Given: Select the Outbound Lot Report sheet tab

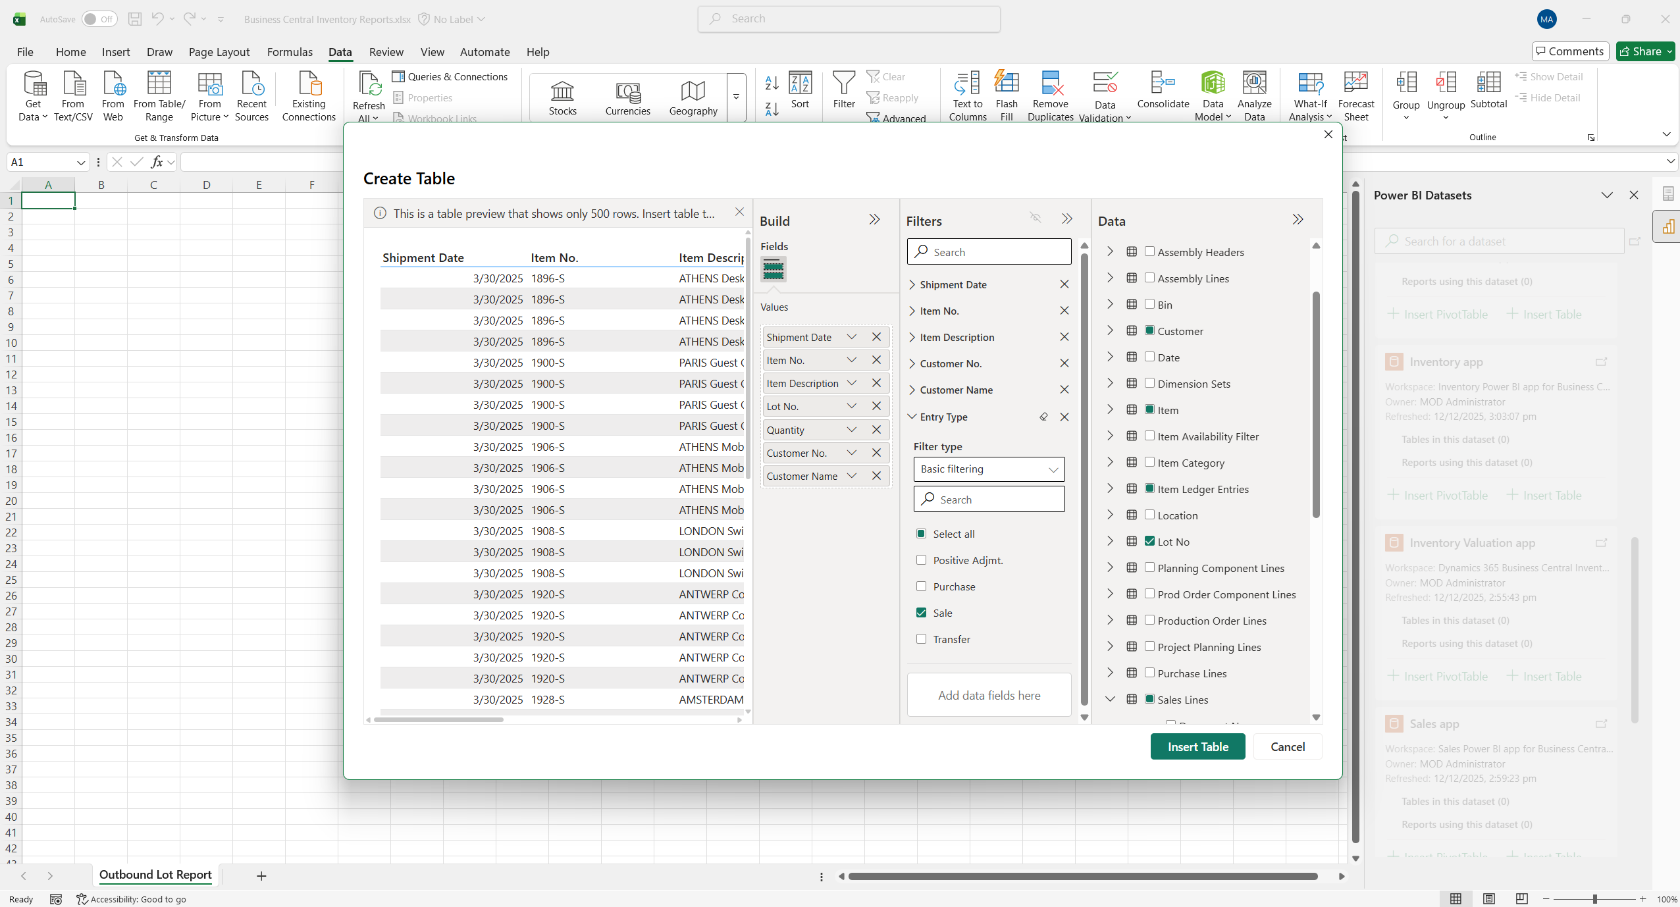Looking at the screenshot, I should pyautogui.click(x=155, y=875).
